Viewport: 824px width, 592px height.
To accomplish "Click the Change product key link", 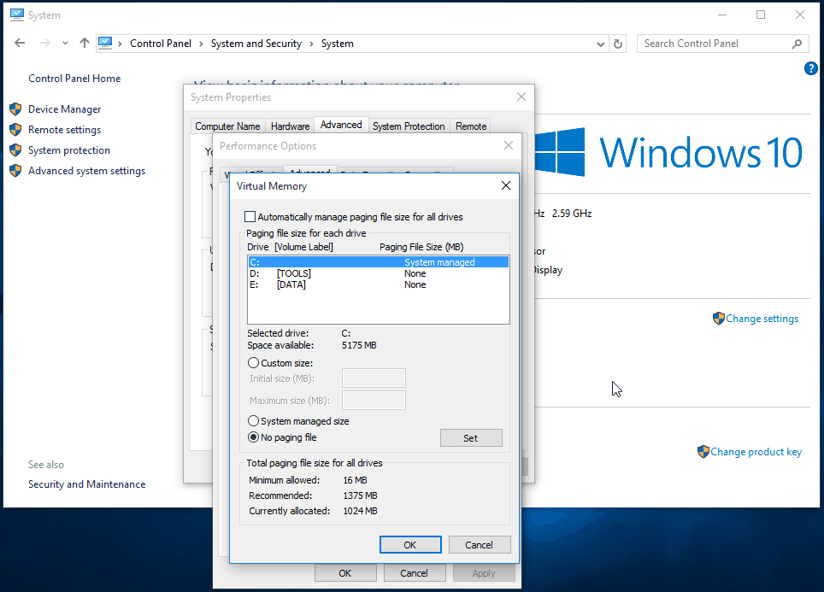I will pos(756,452).
